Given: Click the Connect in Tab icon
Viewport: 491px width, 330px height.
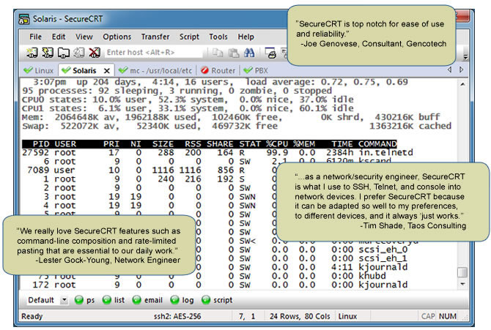Looking at the screenshot, I should click(62, 53).
